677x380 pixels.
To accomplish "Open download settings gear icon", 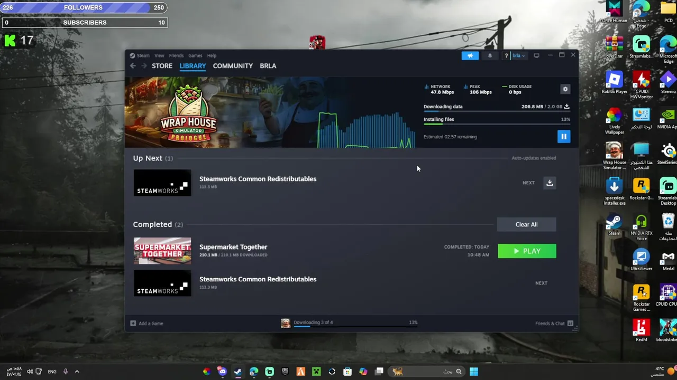I will pos(565,89).
